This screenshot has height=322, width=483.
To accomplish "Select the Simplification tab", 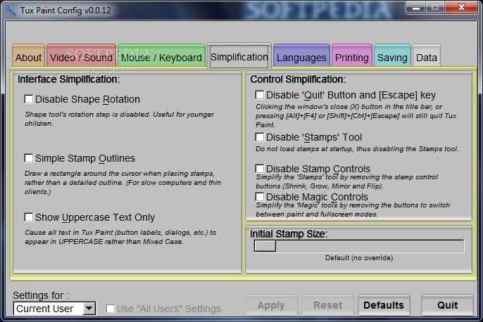I will coord(239,56).
